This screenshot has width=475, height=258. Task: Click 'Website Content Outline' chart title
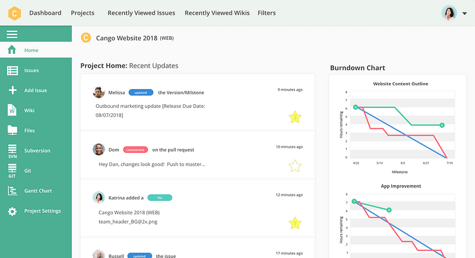(400, 84)
